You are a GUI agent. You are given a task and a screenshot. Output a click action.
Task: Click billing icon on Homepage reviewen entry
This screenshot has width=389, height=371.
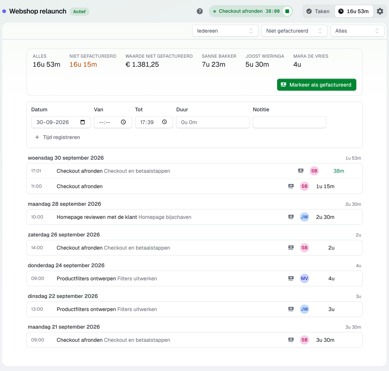coord(291,217)
